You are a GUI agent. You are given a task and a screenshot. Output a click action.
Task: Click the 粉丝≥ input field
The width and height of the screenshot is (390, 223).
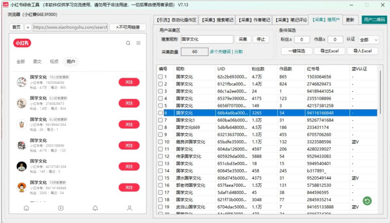pyautogui.click(x=302, y=40)
